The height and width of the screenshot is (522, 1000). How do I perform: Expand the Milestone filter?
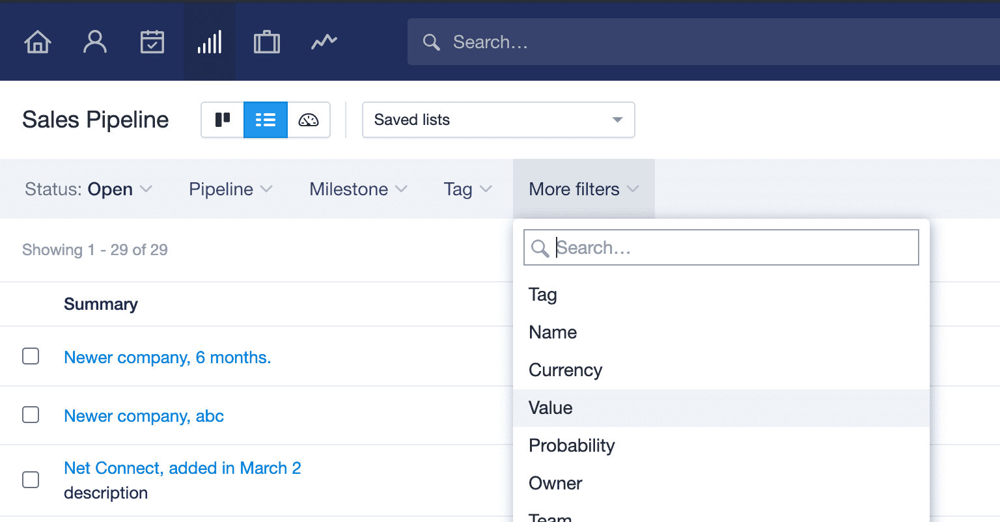[x=359, y=189]
